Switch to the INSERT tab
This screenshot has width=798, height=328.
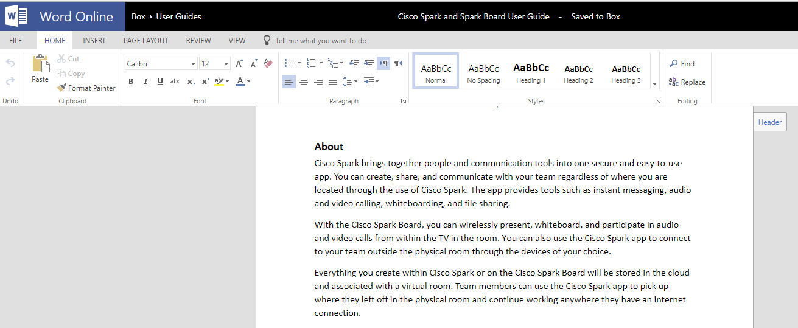(94, 41)
